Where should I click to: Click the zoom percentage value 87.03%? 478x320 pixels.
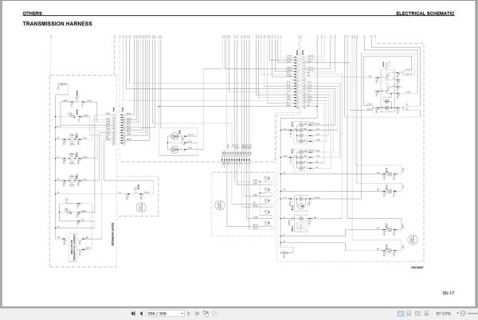tap(444, 314)
